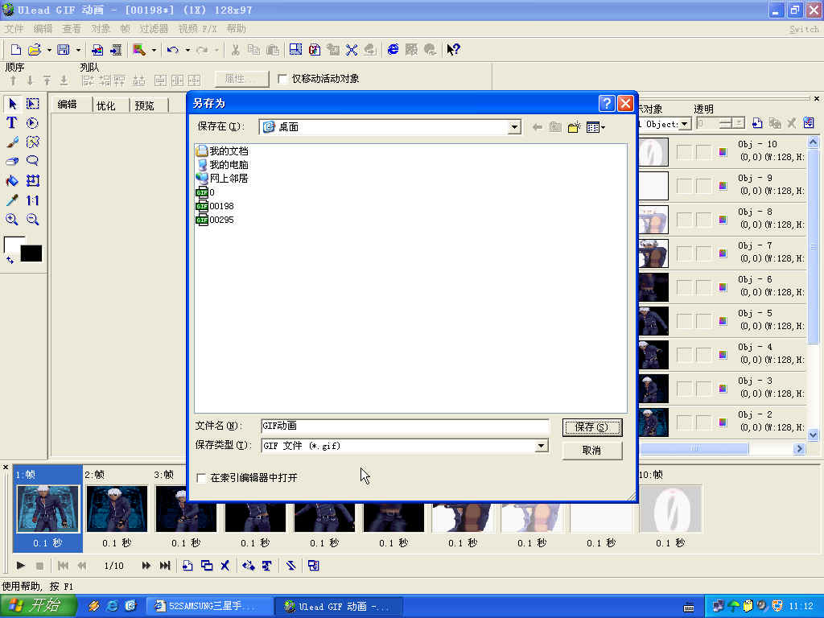The image size is (824, 618).
Task: Click the 保存(S) button
Action: point(592,427)
